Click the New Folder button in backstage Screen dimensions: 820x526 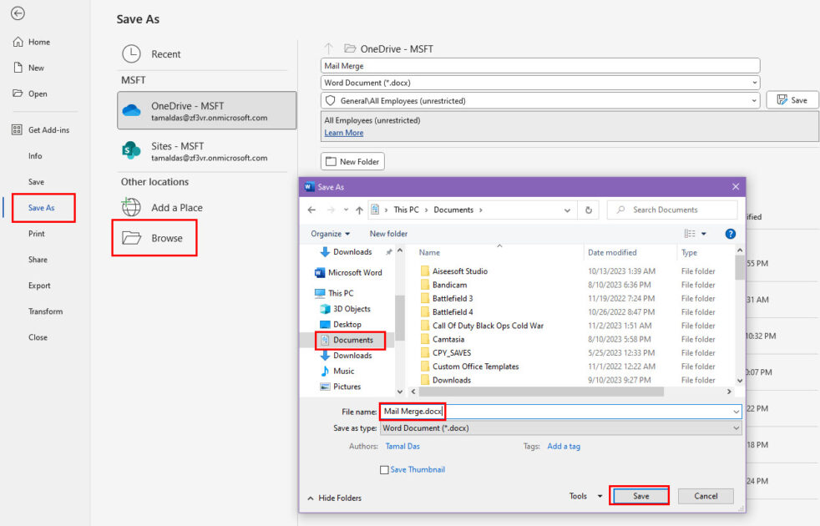coord(352,162)
